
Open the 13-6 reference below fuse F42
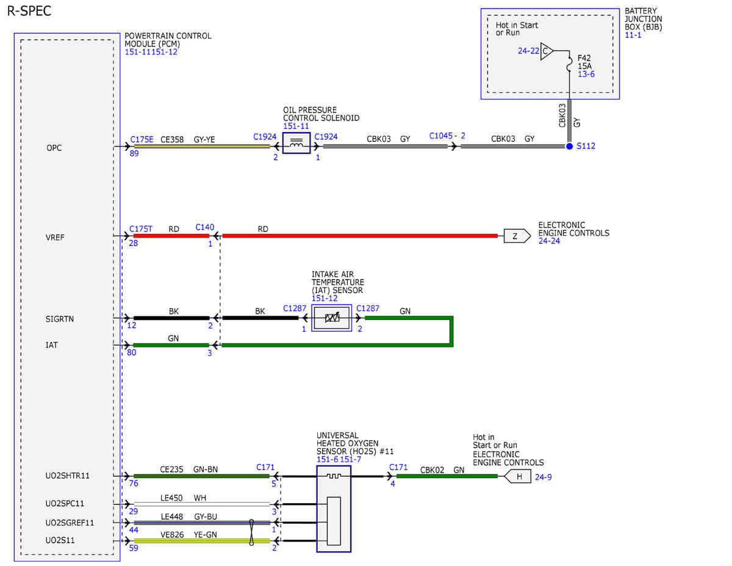coord(586,74)
